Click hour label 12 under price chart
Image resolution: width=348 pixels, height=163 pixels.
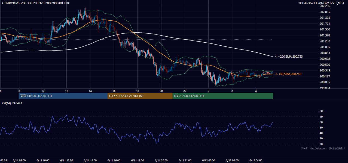pos(66,91)
